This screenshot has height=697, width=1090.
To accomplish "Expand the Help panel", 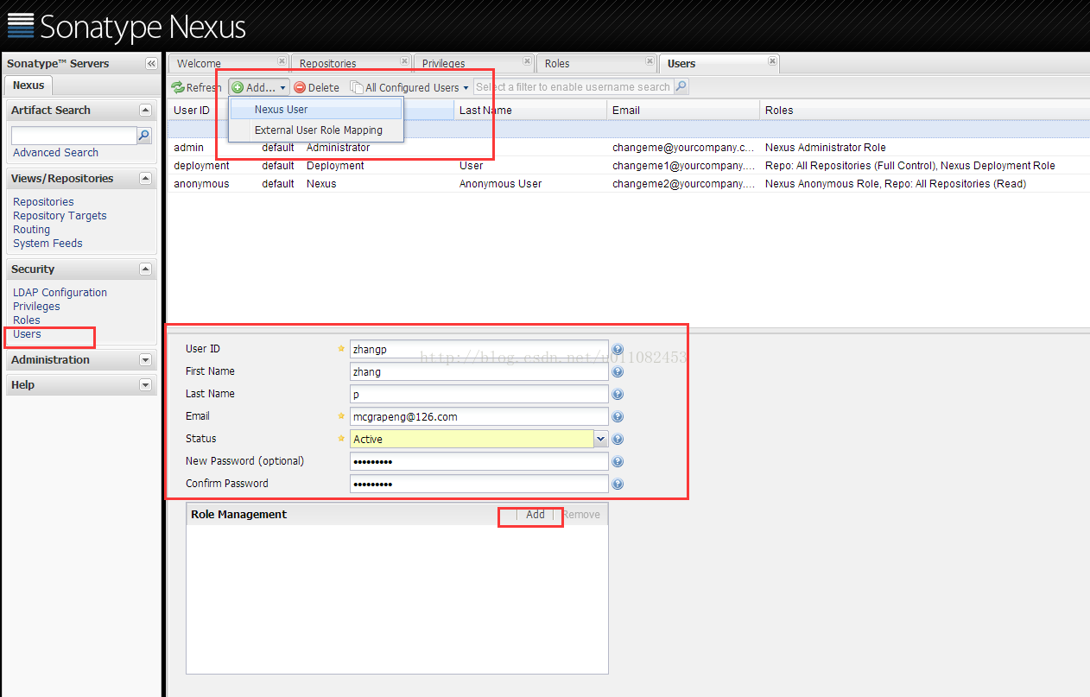I will click(x=145, y=385).
